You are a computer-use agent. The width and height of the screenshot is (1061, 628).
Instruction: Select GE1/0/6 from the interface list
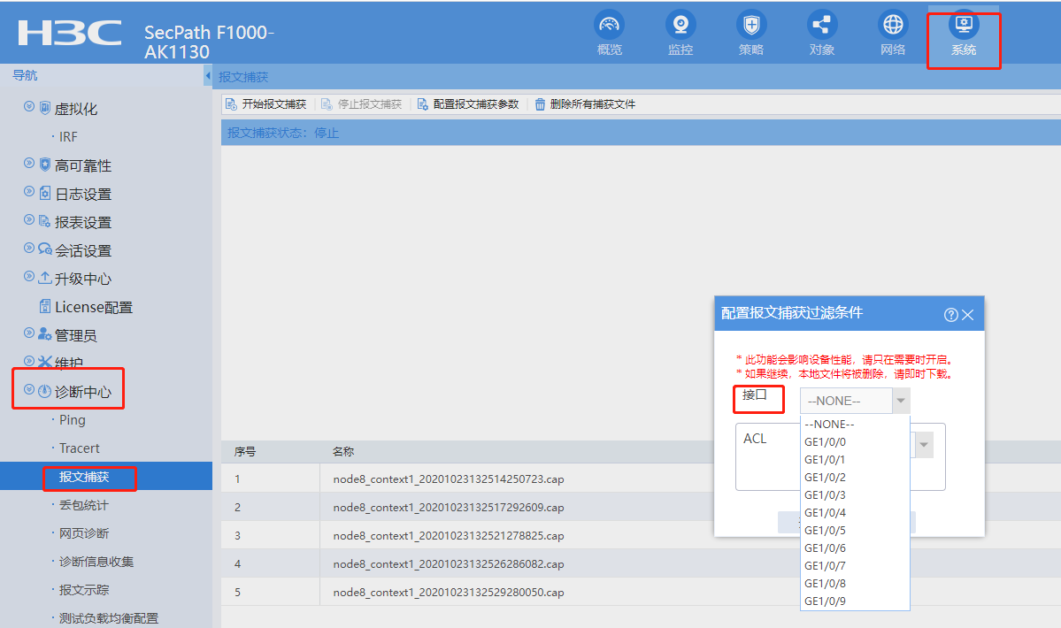click(855, 548)
